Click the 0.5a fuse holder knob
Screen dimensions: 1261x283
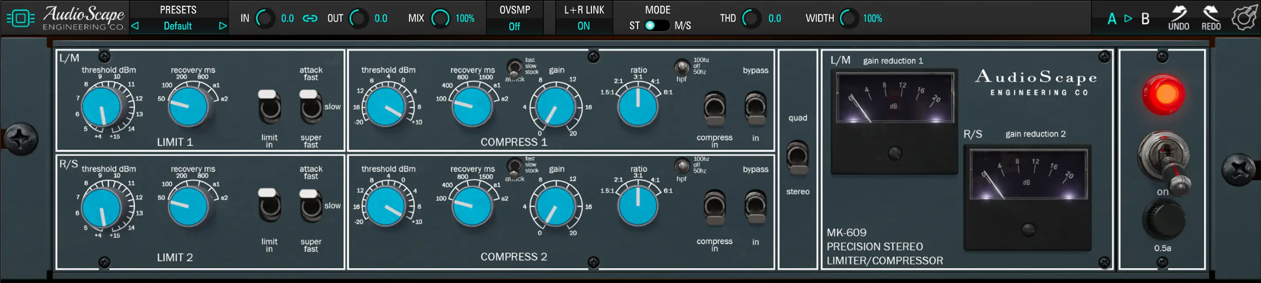pos(1163,220)
